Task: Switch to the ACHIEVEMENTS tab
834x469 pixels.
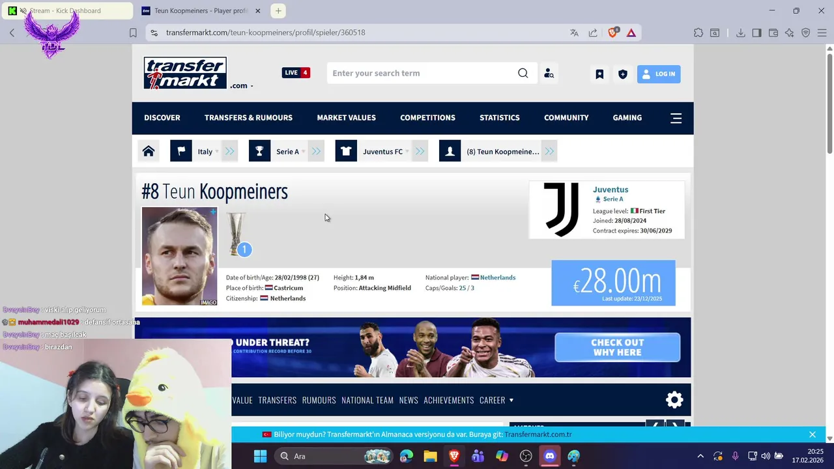Action: tap(449, 400)
